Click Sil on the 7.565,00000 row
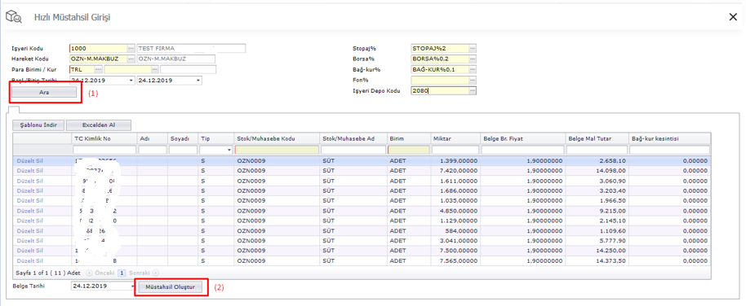746x306 pixels. point(40,260)
